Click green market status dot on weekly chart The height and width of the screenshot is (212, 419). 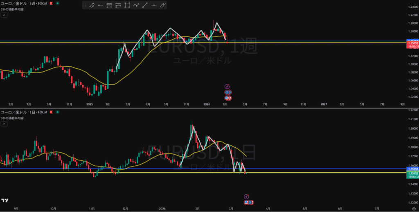click(x=57, y=3)
